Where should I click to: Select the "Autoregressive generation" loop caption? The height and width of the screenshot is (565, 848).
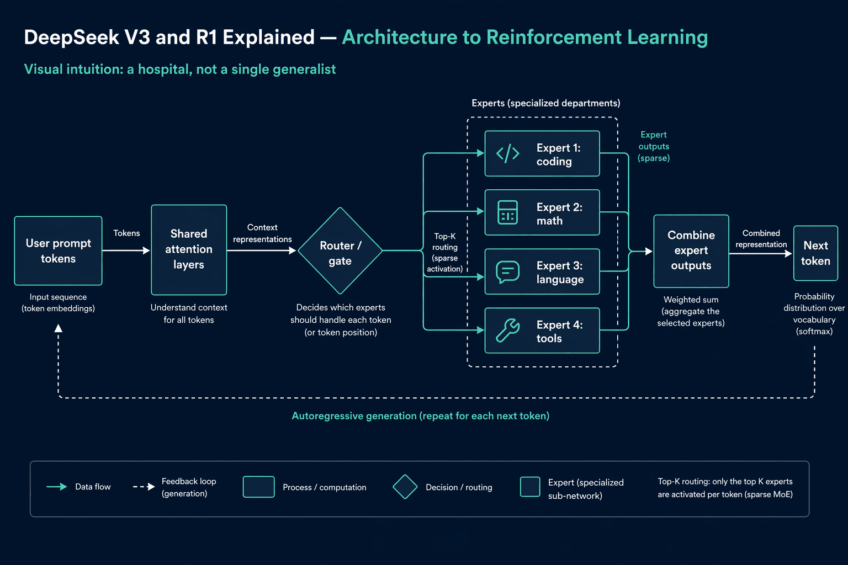[x=421, y=416]
